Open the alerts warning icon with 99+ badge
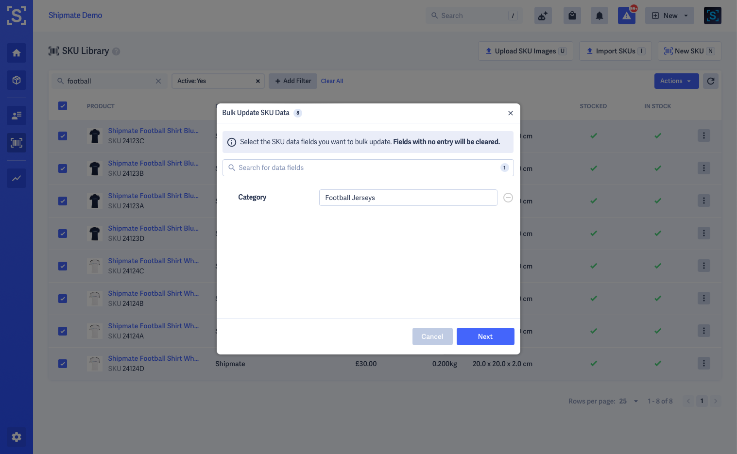Screen dimensions: 737x454 (627, 16)
